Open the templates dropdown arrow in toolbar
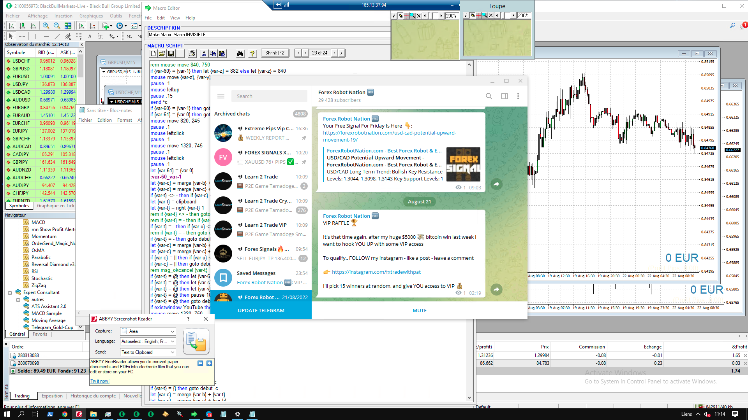748x420 pixels. (x=140, y=26)
